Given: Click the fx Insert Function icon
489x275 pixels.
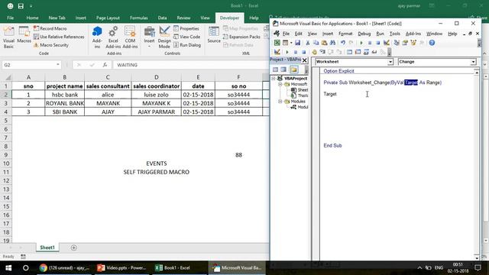Looking at the screenshot, I should click(x=105, y=65).
